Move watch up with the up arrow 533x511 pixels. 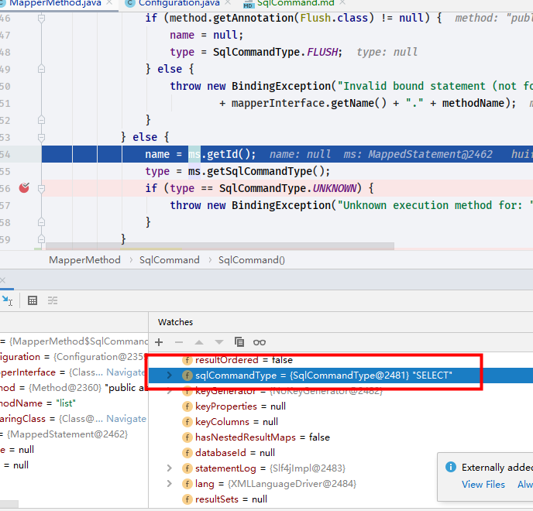199,341
